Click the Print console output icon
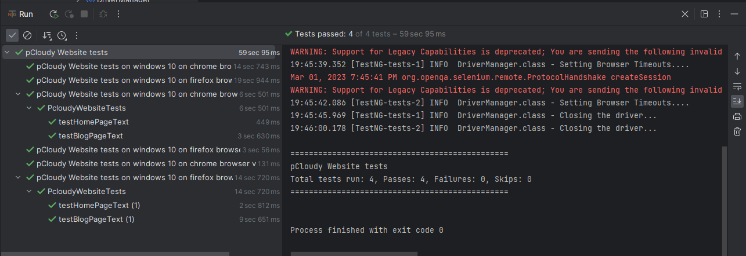The image size is (746, 256). click(737, 116)
